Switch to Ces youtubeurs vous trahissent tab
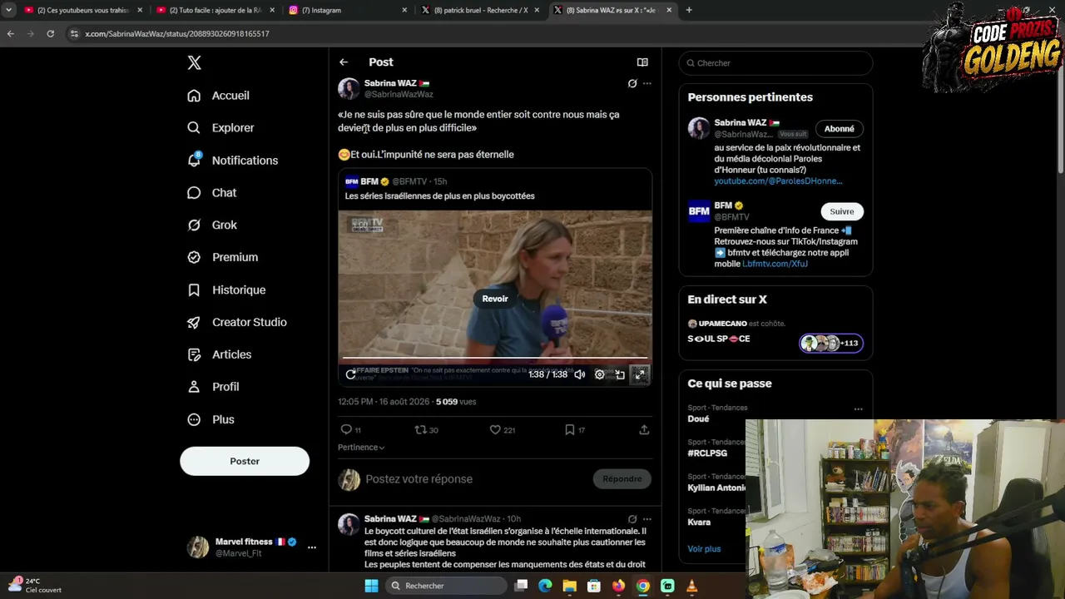Viewport: 1065px width, 599px height. [x=83, y=10]
